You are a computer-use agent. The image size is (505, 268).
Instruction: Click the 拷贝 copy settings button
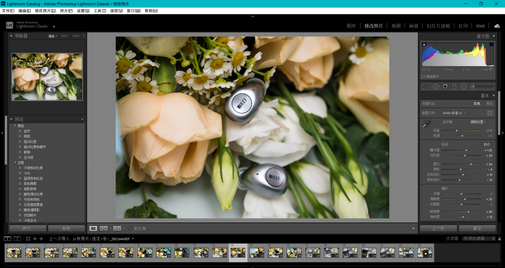point(28,228)
